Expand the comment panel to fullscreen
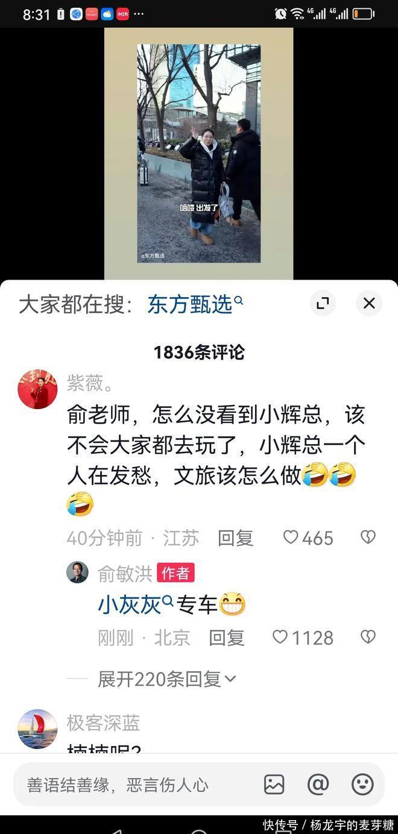Image resolution: width=398 pixels, height=834 pixels. pos(323,303)
